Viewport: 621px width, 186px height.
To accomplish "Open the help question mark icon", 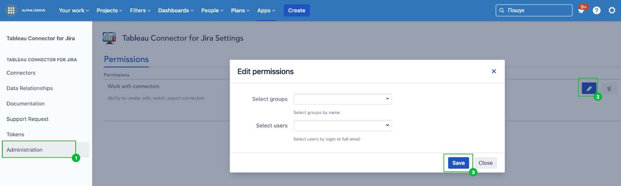I will coord(597,10).
